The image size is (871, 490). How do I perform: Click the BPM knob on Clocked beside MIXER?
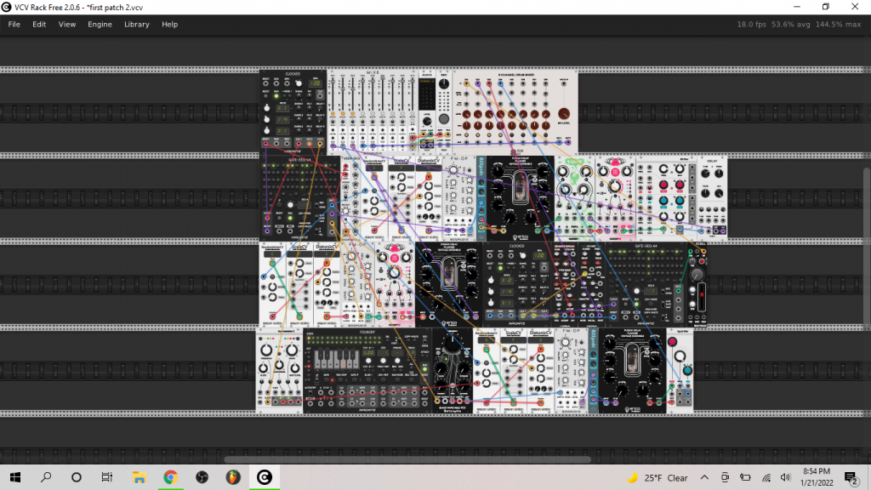pos(299,83)
